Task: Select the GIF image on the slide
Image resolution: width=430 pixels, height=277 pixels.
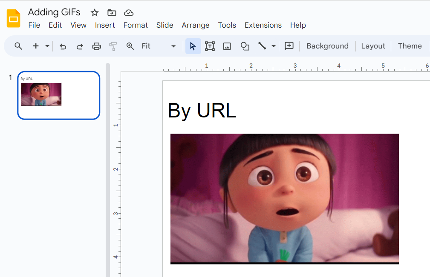Action: 285,199
